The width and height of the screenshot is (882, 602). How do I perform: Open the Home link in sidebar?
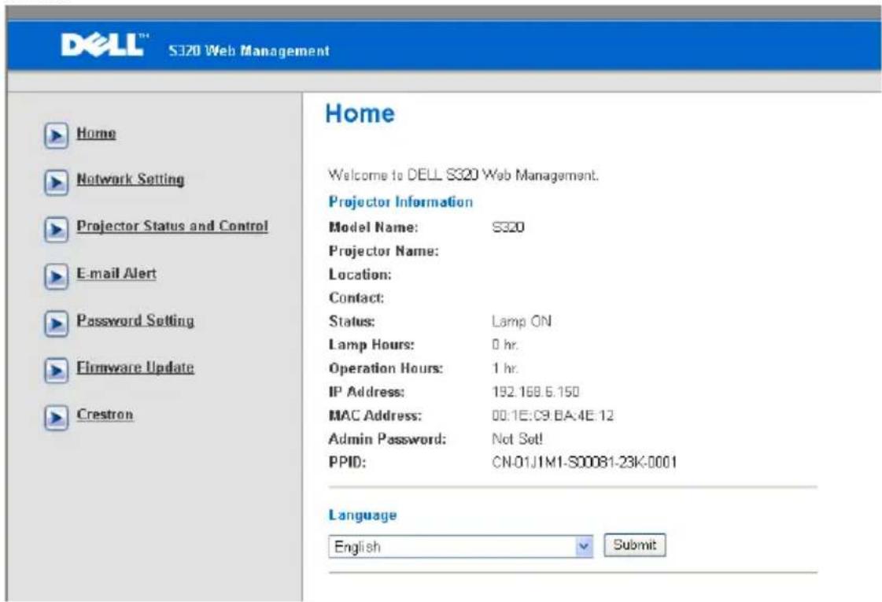(x=96, y=133)
